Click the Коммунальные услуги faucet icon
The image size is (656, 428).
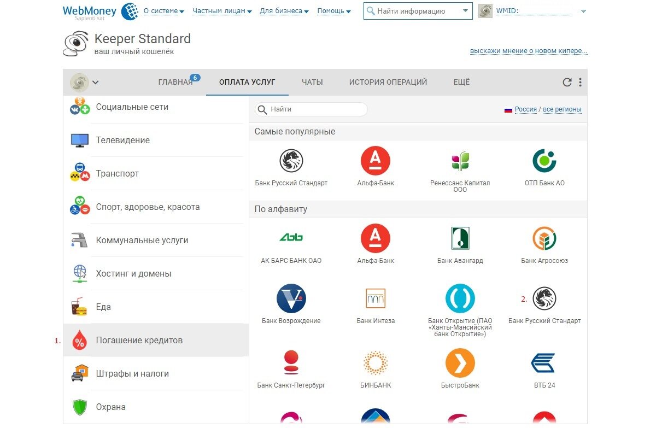(80, 240)
